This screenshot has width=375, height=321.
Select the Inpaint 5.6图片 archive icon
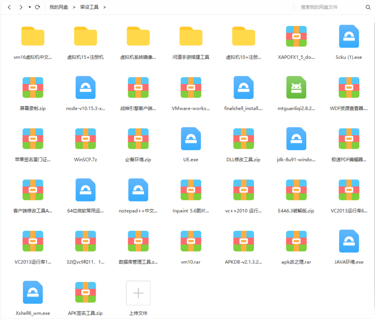[191, 190]
